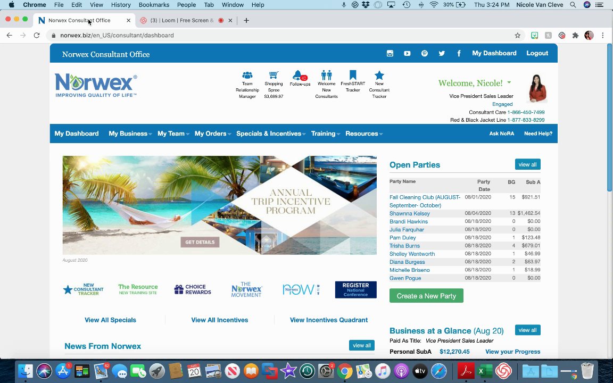Expand the My Business menu
Image resolution: width=613 pixels, height=383 pixels.
pos(130,134)
